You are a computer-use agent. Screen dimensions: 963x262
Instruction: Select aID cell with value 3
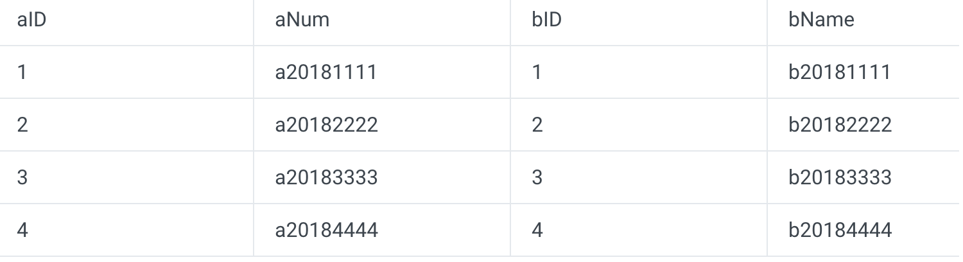(x=22, y=177)
